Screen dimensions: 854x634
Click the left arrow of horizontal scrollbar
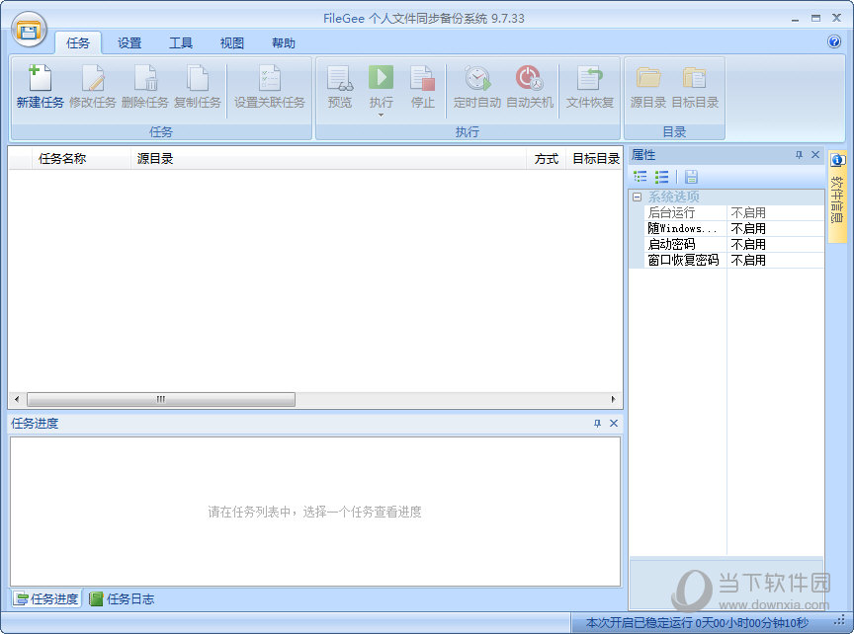point(17,399)
